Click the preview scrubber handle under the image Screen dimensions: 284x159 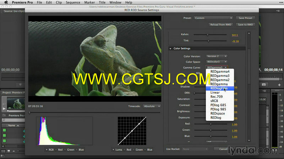[x=29, y=112]
